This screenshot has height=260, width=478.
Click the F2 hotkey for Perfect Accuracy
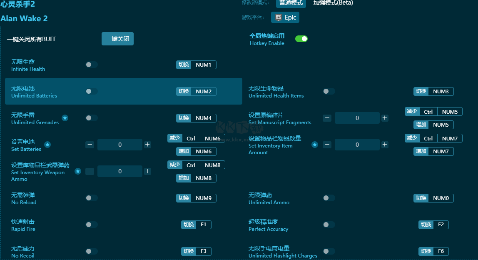pos(433,225)
